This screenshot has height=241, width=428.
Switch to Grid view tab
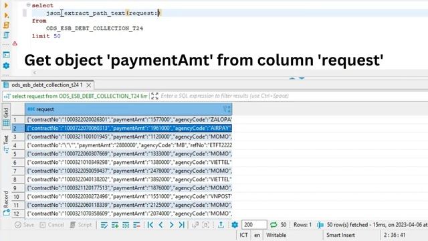pos(6,116)
